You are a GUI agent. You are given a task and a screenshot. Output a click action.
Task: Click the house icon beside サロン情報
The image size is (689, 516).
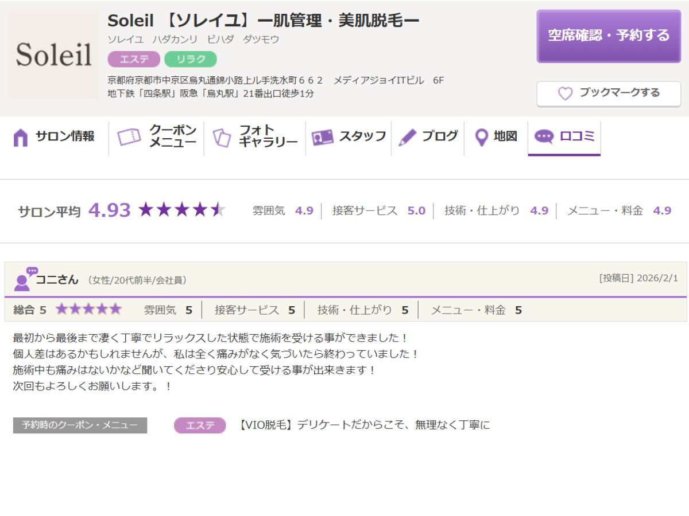20,138
